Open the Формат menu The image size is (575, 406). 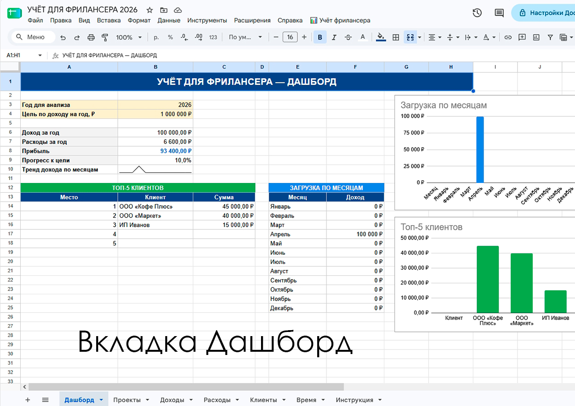[x=139, y=20]
